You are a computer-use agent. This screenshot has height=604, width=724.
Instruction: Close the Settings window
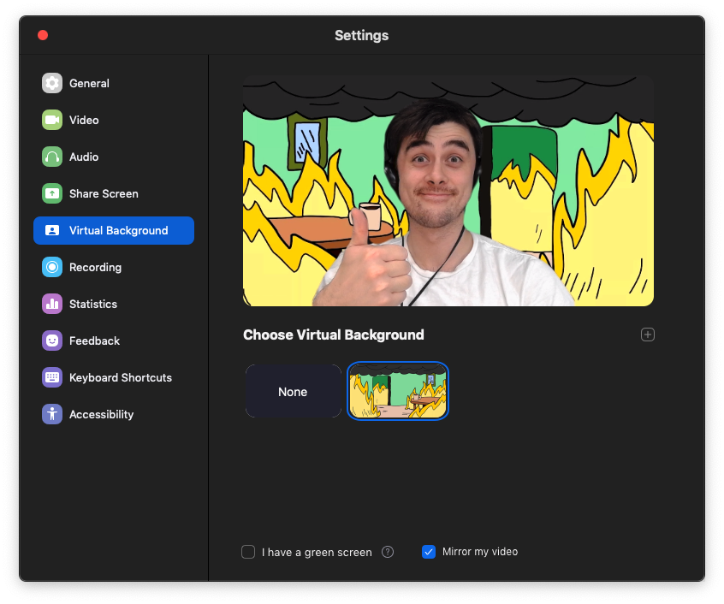[x=43, y=36]
